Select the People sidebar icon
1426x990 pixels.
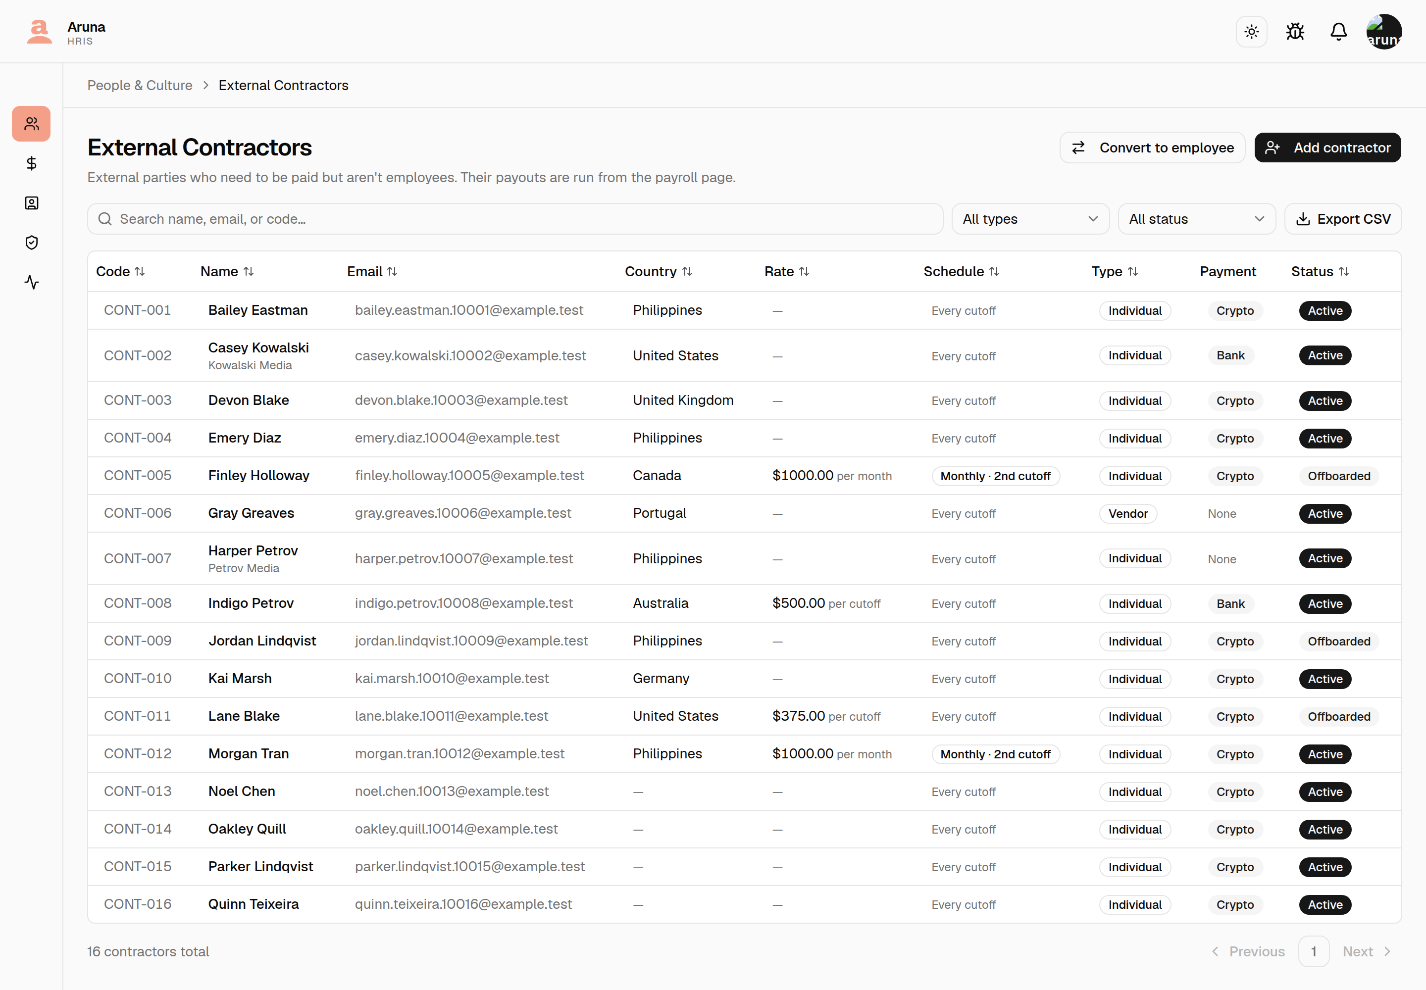[x=32, y=124]
